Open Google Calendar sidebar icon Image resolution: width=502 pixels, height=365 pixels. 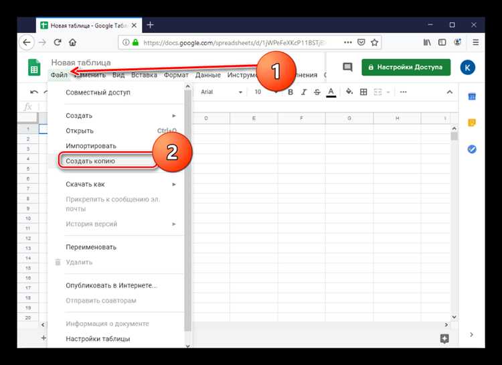[472, 96]
